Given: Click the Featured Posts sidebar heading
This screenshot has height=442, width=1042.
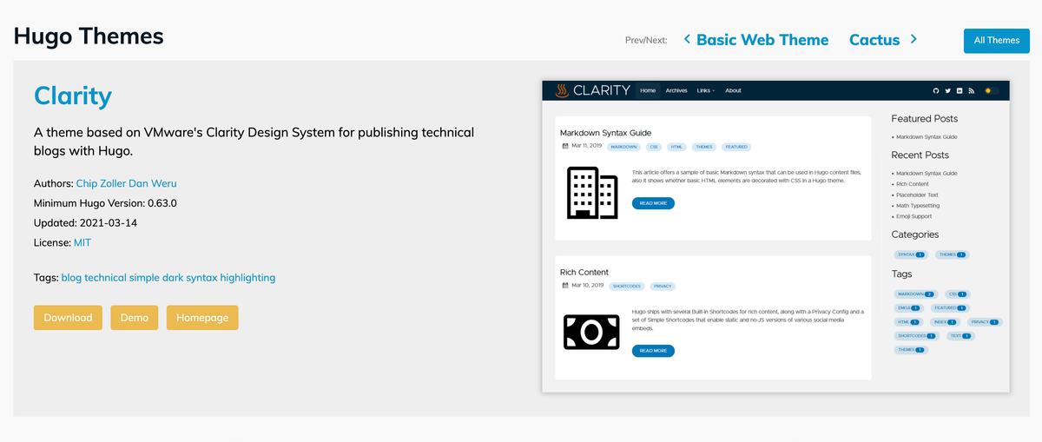Looking at the screenshot, I should click(925, 118).
